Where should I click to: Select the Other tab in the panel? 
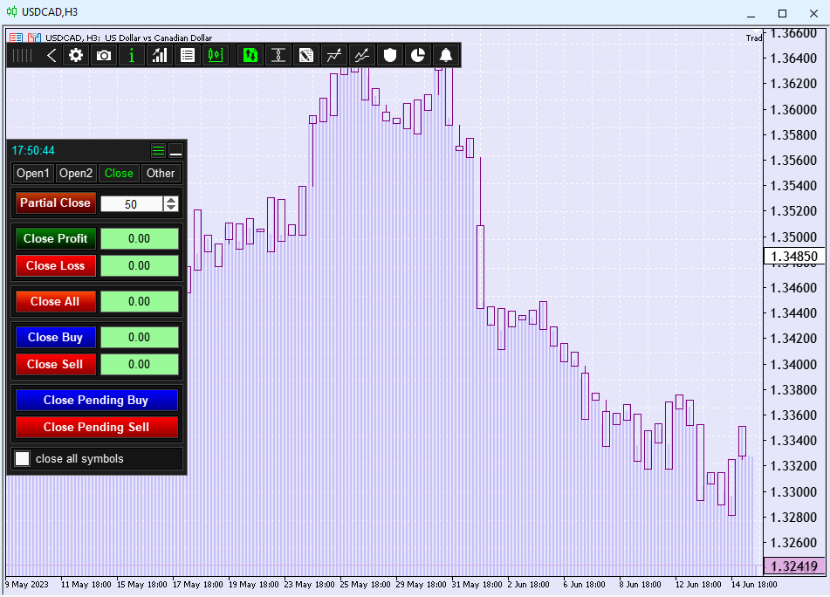pyautogui.click(x=161, y=173)
